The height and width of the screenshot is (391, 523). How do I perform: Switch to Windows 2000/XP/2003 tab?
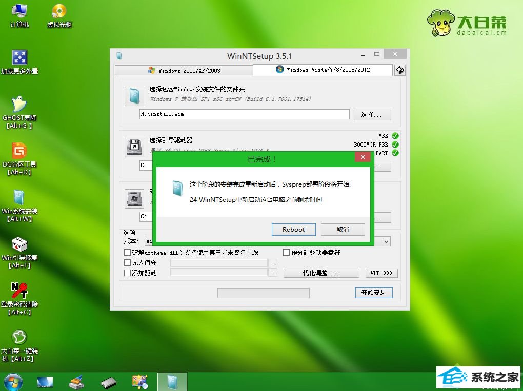tap(184, 70)
